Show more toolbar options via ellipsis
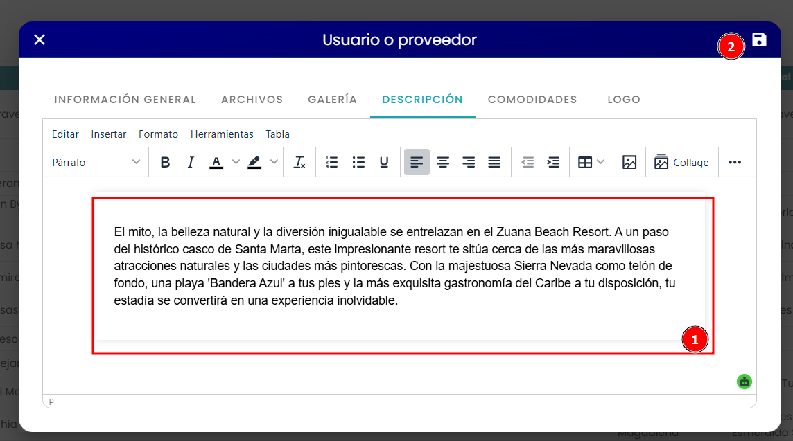793x441 pixels. point(734,162)
